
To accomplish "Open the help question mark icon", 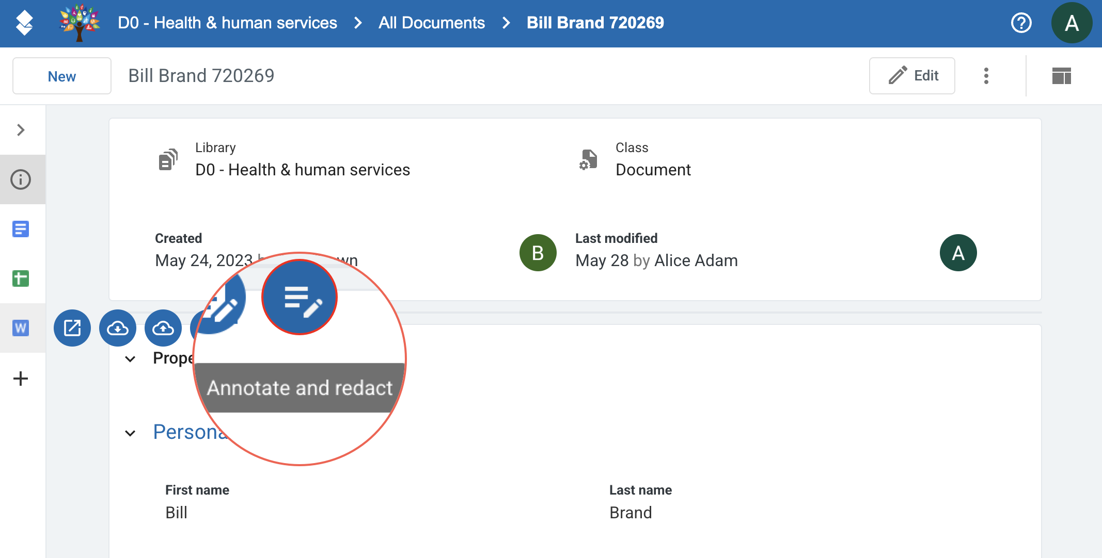I will point(1021,23).
